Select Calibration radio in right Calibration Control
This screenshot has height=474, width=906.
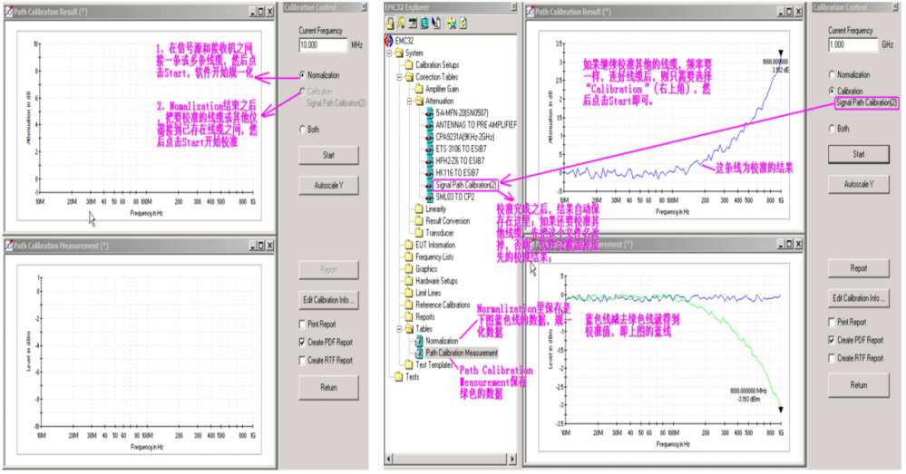[832, 91]
